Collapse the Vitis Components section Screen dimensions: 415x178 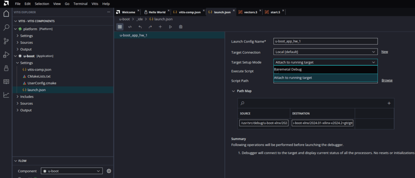click(15, 21)
